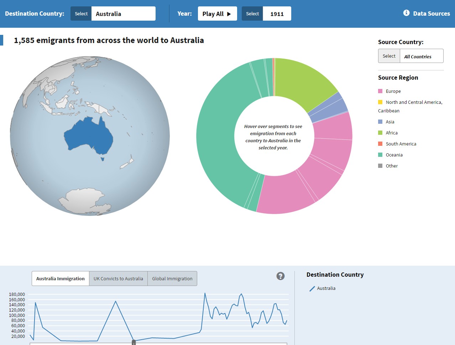The image size is (455, 345).
Task: Toggle the Asia source region legend
Action: 390,122
